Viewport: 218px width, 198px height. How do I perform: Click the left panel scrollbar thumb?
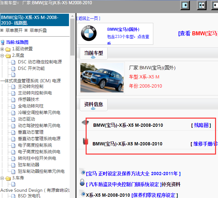click(x=72, y=37)
